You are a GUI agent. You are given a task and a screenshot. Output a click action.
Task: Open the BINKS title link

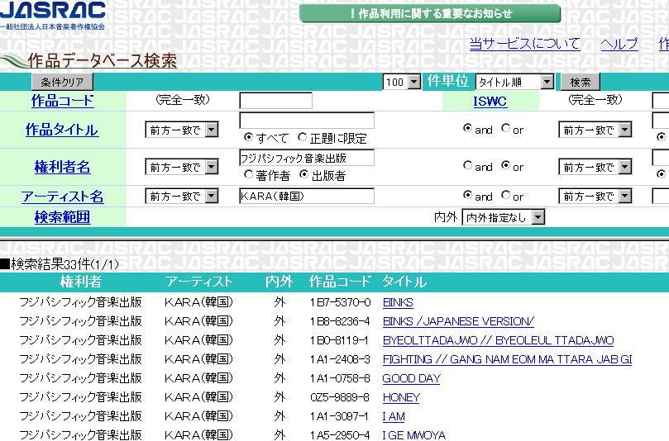pyautogui.click(x=398, y=302)
